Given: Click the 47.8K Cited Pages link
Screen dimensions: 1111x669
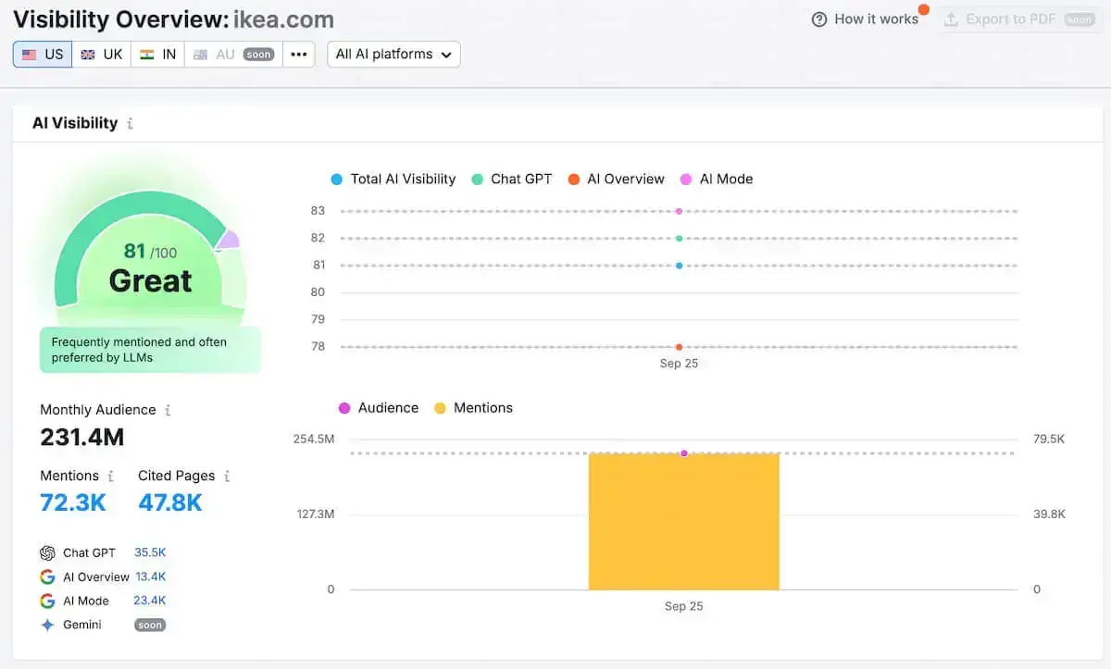Looking at the screenshot, I should coord(169,502).
